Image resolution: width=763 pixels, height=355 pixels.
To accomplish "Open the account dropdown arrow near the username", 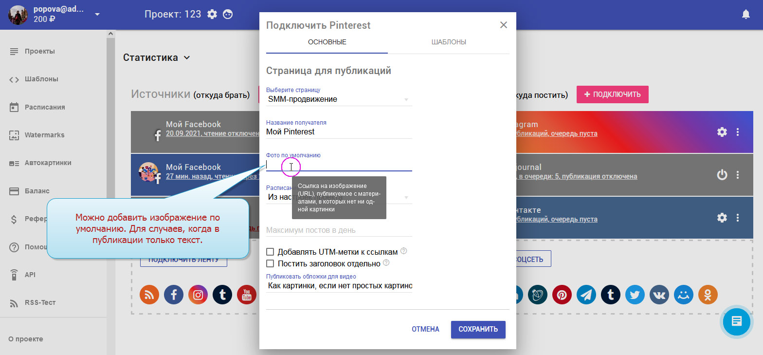I will pyautogui.click(x=97, y=14).
